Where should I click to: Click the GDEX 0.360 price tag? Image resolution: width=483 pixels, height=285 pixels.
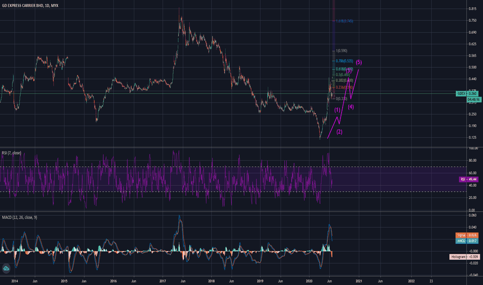(467, 93)
